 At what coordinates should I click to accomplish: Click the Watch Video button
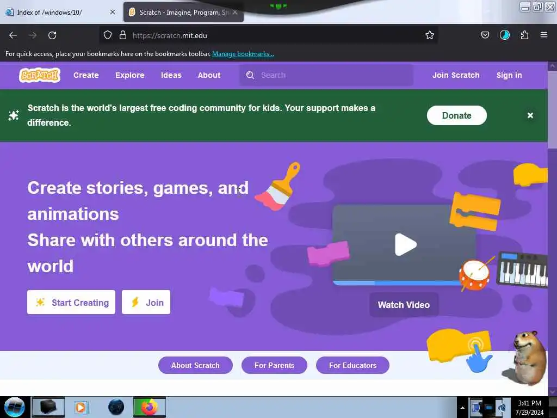click(x=404, y=305)
